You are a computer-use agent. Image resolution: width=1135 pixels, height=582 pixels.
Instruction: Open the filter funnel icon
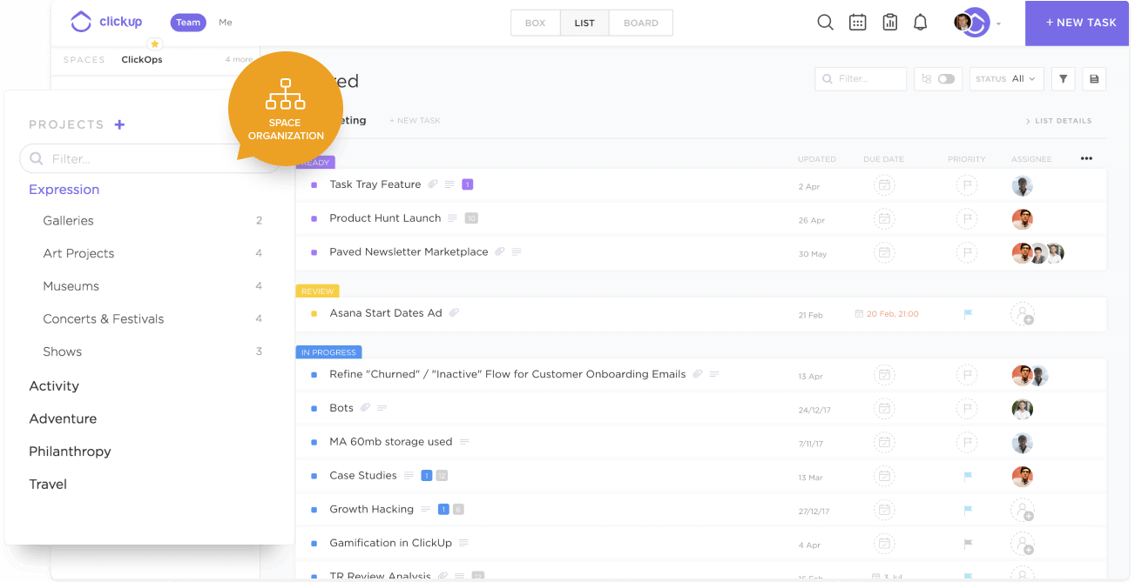tap(1063, 78)
